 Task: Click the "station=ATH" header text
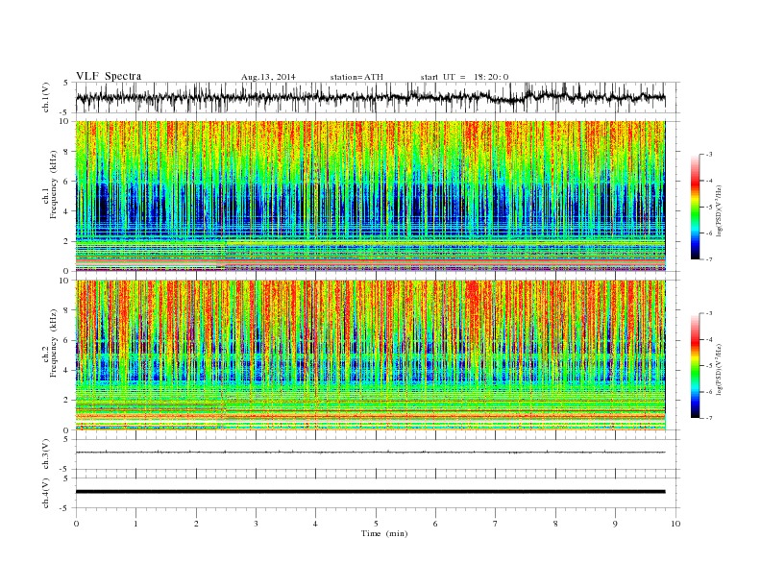tap(356, 77)
